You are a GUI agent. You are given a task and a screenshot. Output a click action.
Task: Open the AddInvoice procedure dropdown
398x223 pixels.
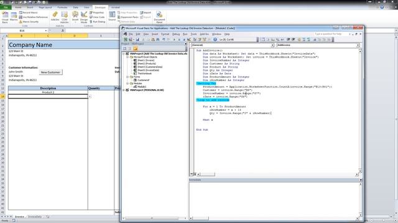(x=358, y=45)
